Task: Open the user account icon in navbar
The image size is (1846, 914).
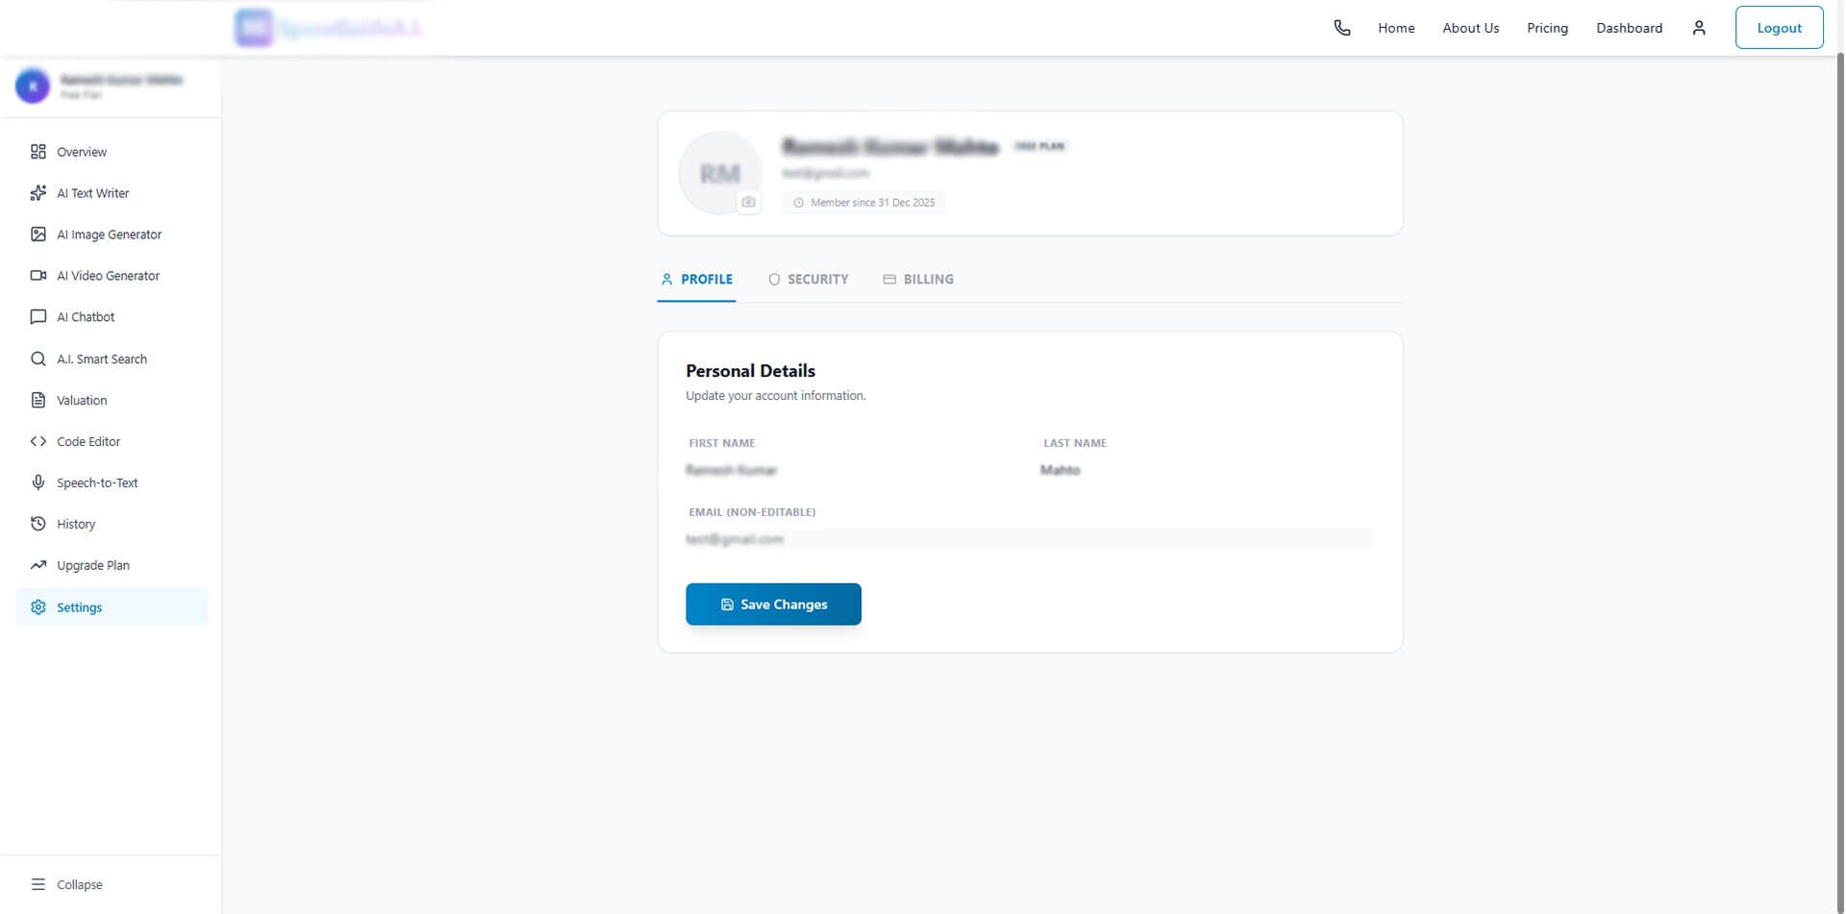Action: [x=1699, y=28]
